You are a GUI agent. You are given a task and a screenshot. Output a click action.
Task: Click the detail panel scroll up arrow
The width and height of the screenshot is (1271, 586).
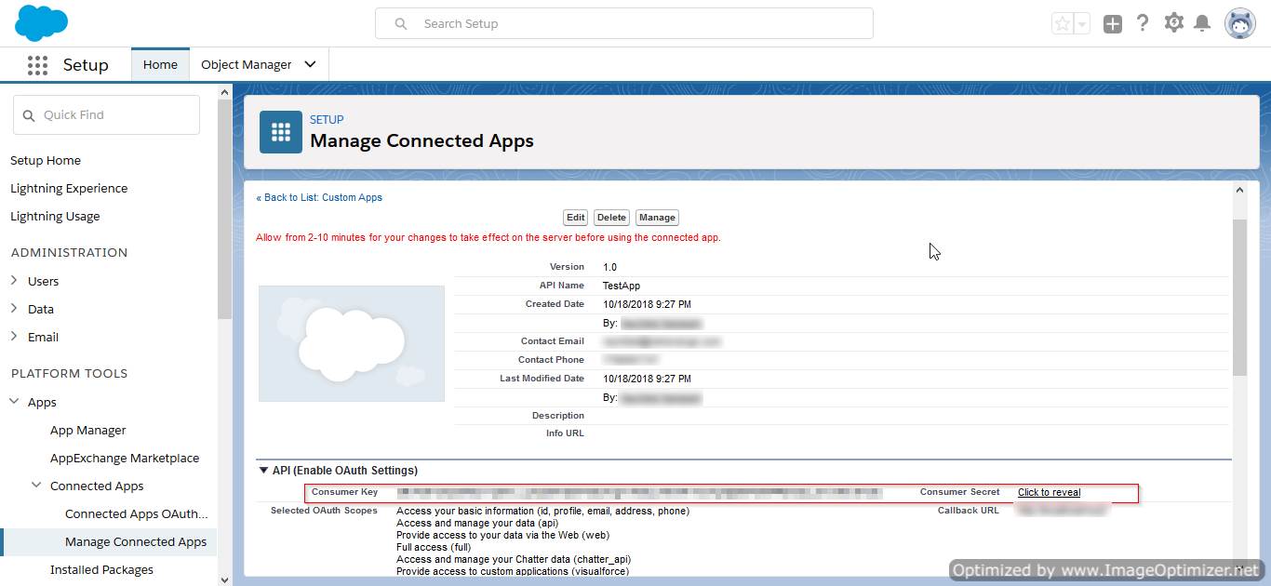pyautogui.click(x=1239, y=190)
